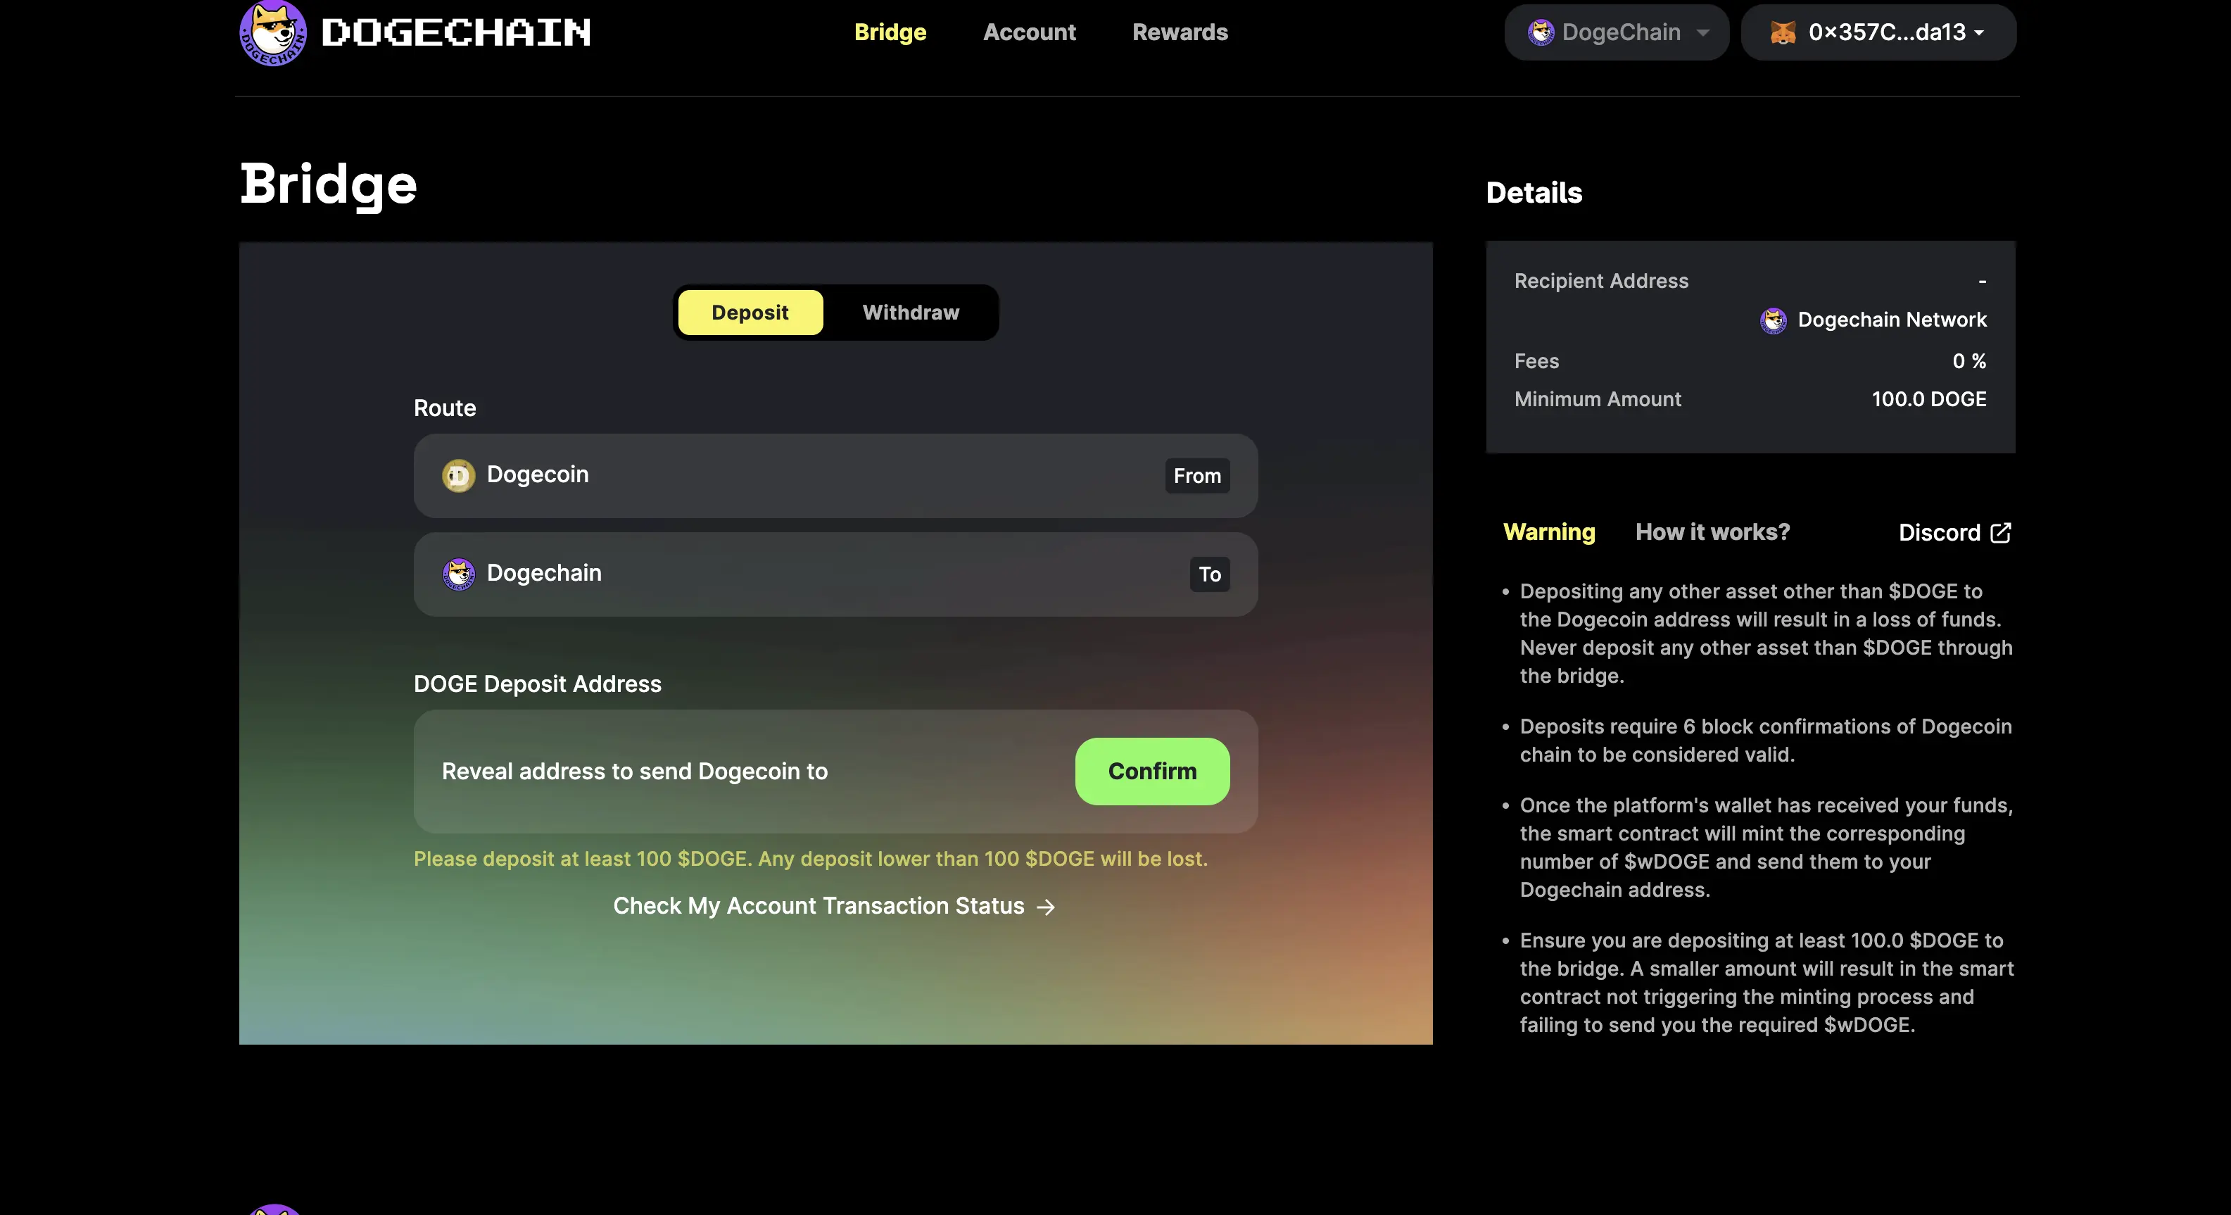The width and height of the screenshot is (2231, 1215).
Task: Click 'Minimum Amount' label
Action: click(1597, 399)
